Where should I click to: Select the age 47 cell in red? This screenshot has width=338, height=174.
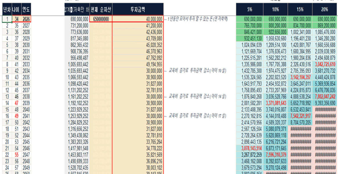coord(17,103)
